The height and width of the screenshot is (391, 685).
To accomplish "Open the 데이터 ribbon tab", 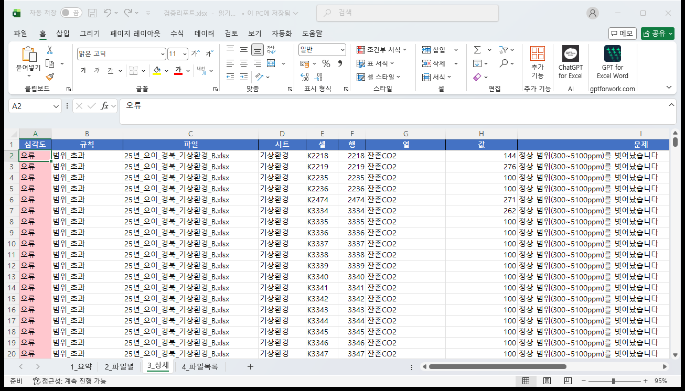I will [205, 34].
